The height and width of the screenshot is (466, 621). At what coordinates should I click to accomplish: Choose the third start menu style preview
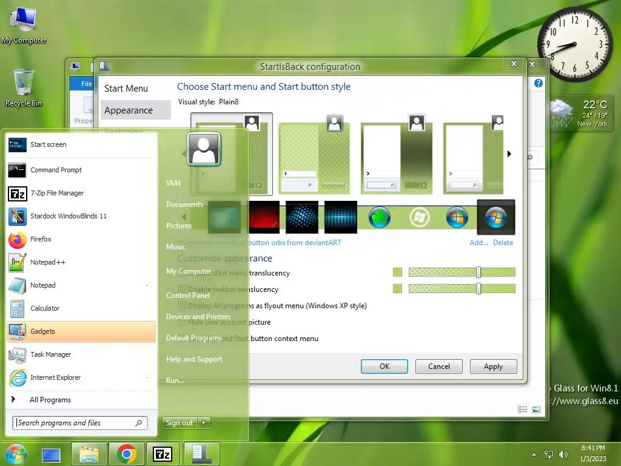397,155
